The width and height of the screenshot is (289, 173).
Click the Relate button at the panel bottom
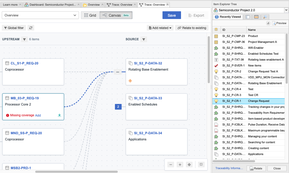[x=256, y=168]
